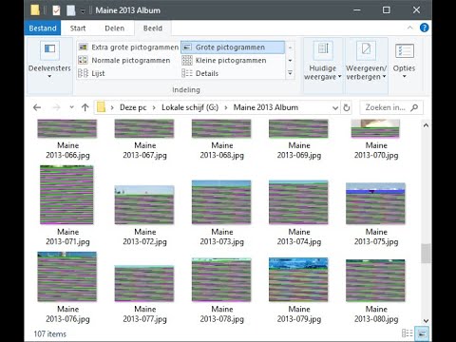Click the vertical scrollbar thumb
The width and height of the screenshot is (456, 342).
point(426,254)
